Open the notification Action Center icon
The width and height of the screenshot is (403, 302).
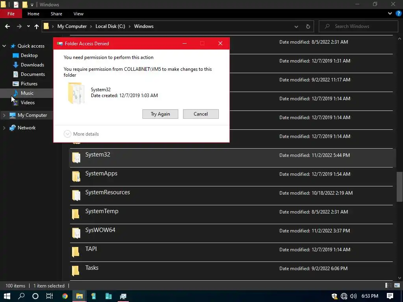390,296
